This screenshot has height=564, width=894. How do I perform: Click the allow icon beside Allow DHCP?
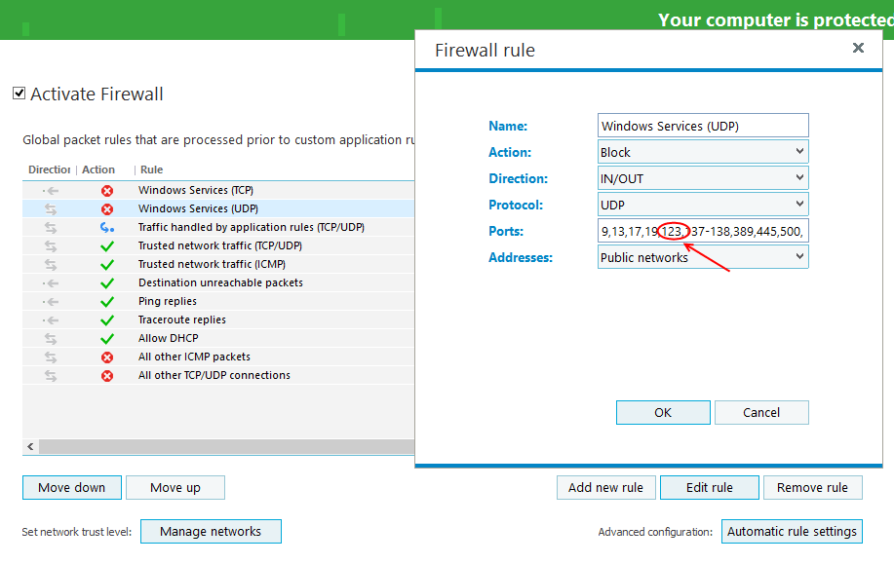coord(107,338)
